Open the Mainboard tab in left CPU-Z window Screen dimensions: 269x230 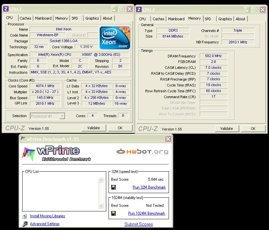click(43, 18)
